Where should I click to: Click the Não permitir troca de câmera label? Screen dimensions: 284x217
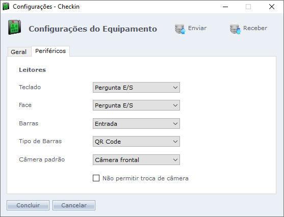point(145,178)
